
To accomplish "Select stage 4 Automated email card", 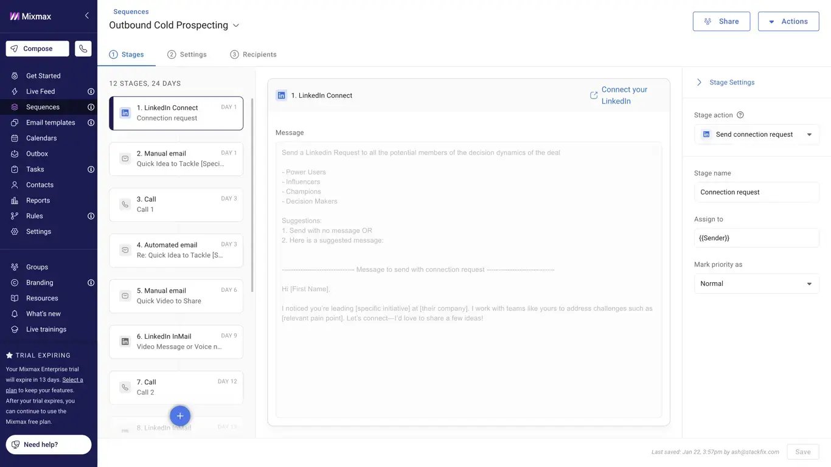I will point(176,250).
